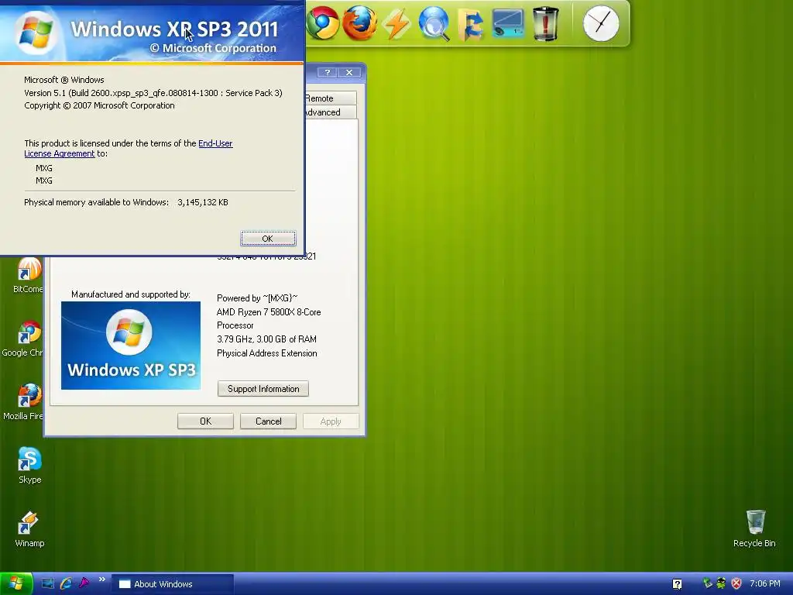Launch Internet Explorer from quick launch
The image size is (793, 595).
pyautogui.click(x=66, y=583)
